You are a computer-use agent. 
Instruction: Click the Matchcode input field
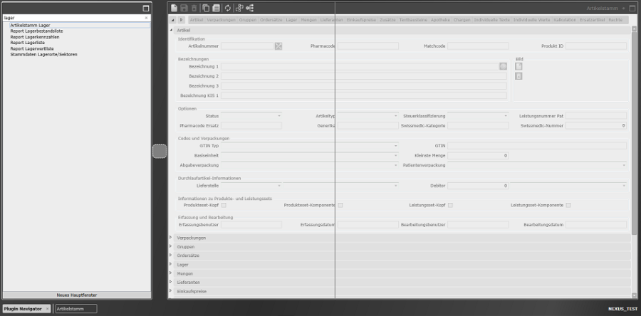coord(479,46)
